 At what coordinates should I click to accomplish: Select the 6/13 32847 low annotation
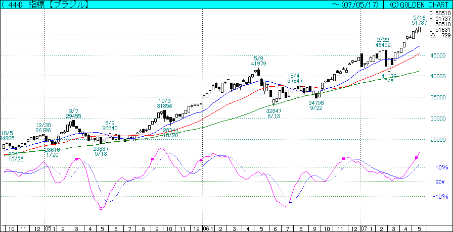[x=274, y=113]
